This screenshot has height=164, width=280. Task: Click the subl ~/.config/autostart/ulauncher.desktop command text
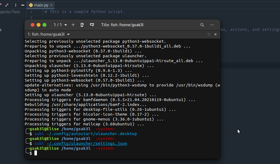pos(85,134)
